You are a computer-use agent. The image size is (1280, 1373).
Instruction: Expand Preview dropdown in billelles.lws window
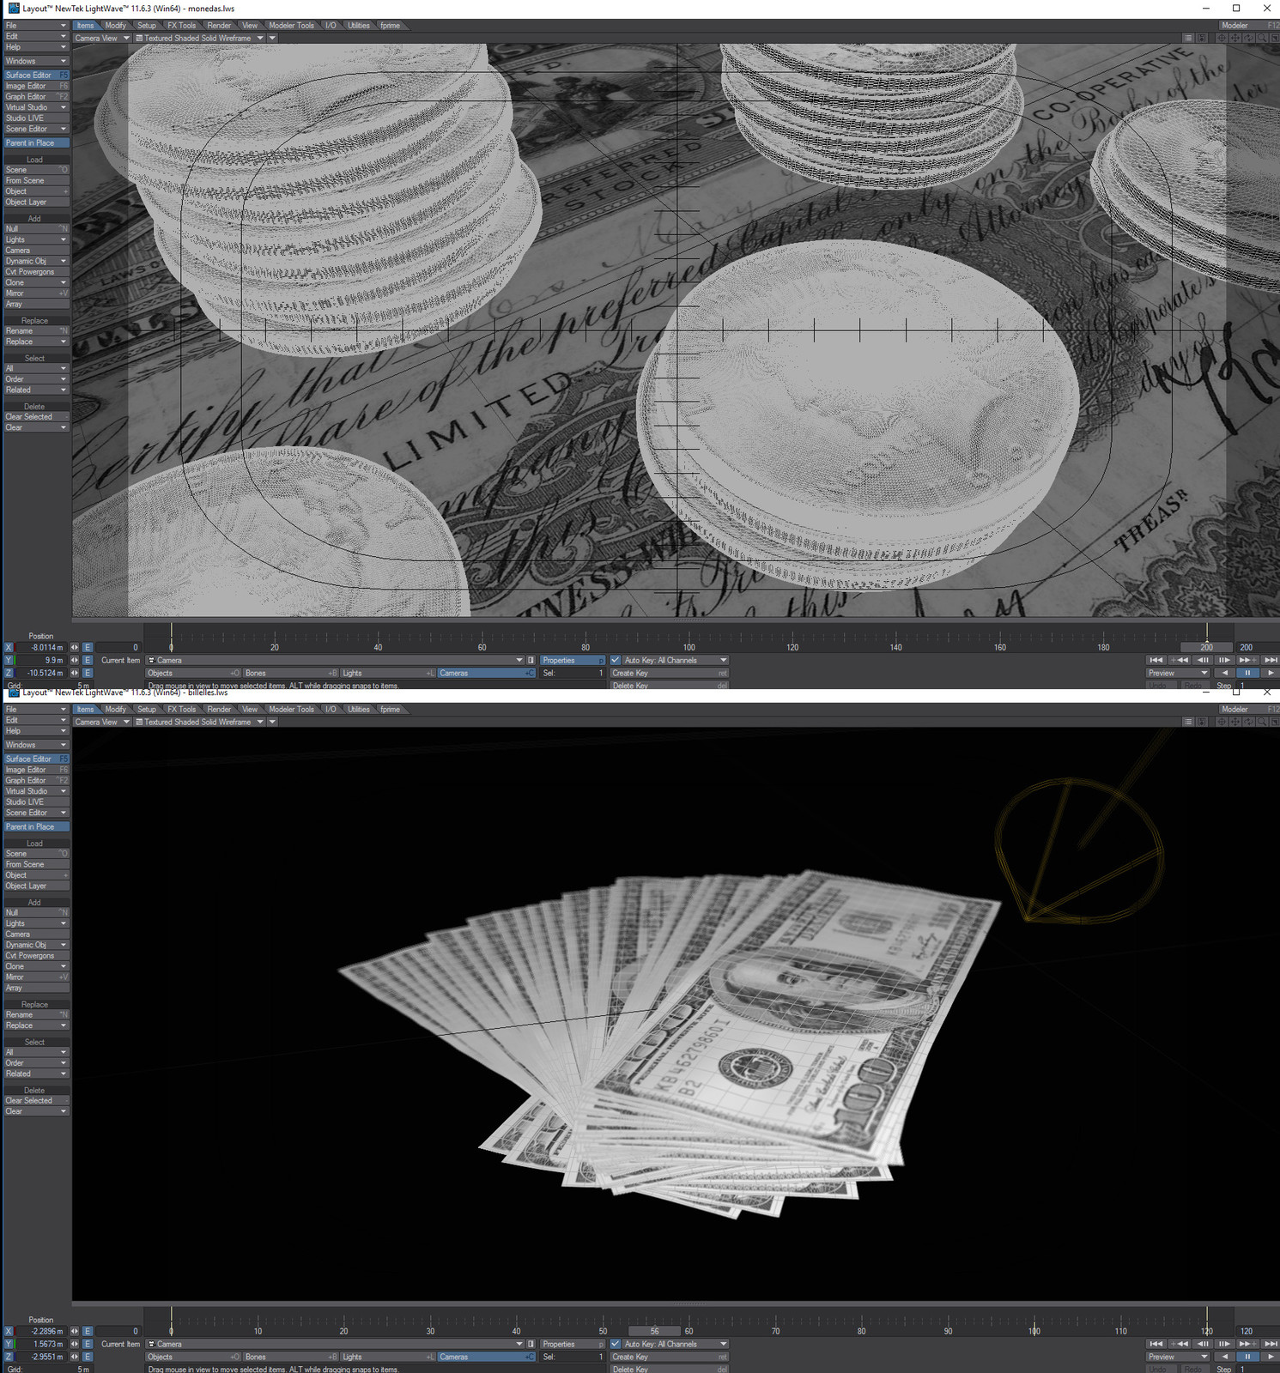1178,1357
